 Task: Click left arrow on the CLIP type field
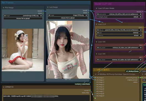pos(98,33)
